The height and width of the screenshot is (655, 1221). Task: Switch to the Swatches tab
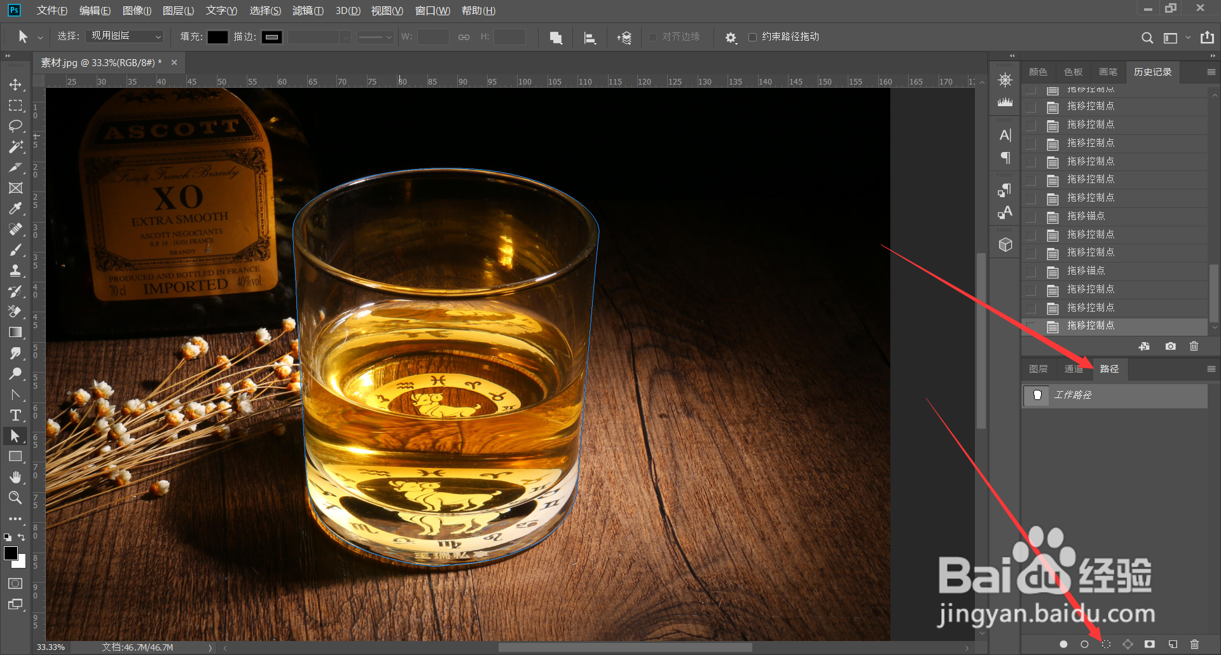click(1073, 72)
